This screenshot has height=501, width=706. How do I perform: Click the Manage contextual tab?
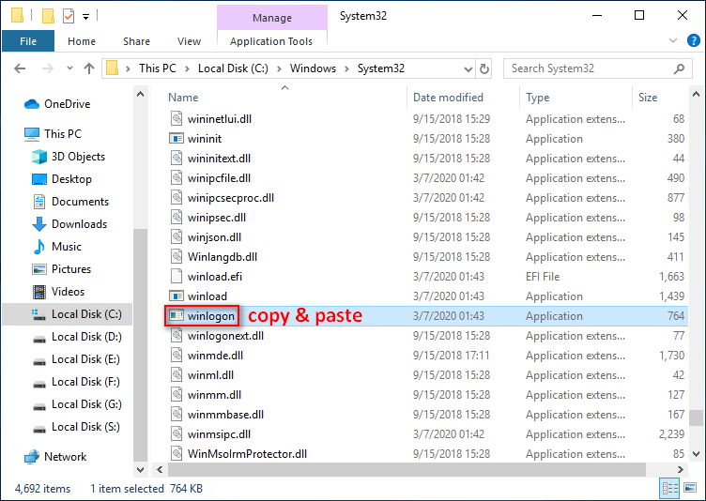pos(272,18)
